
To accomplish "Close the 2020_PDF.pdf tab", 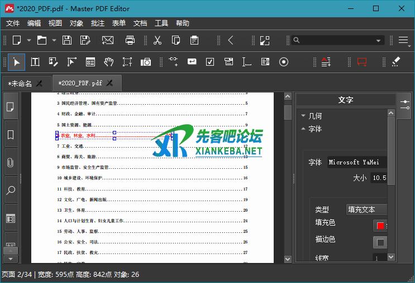I will point(110,83).
